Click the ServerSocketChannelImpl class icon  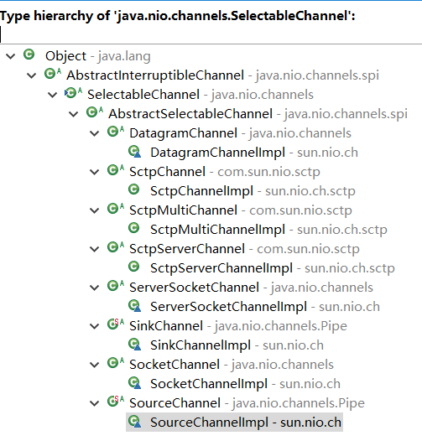tap(134, 306)
